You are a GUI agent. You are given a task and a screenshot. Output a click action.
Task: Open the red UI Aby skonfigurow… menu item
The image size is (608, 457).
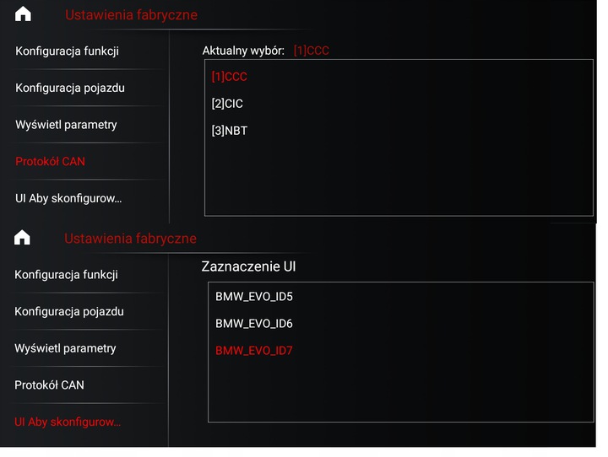(x=68, y=422)
